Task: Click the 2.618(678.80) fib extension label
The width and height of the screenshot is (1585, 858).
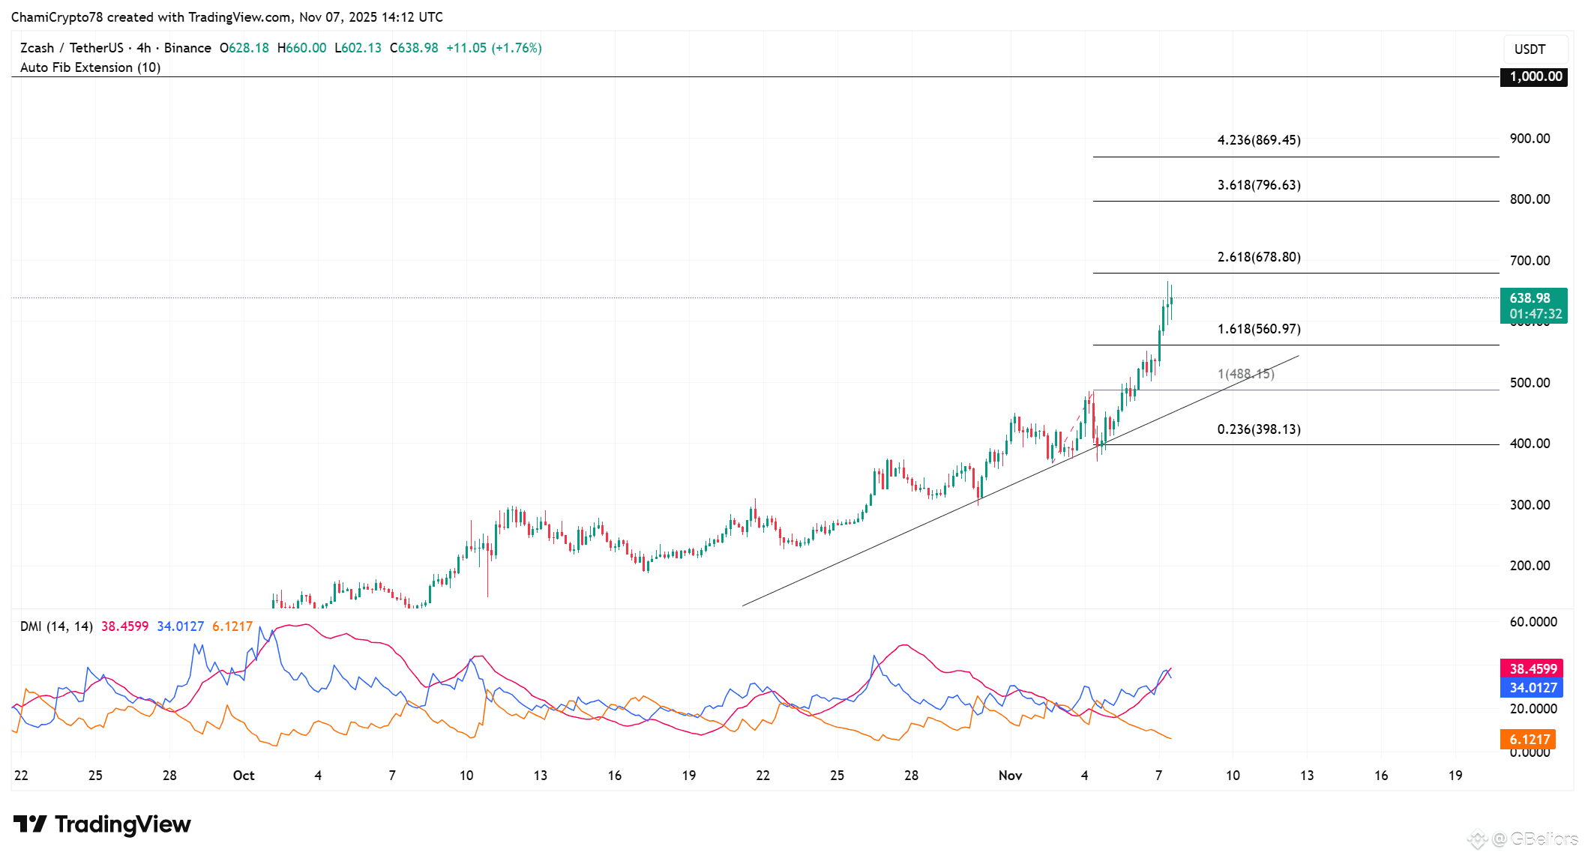Action: pos(1259,257)
